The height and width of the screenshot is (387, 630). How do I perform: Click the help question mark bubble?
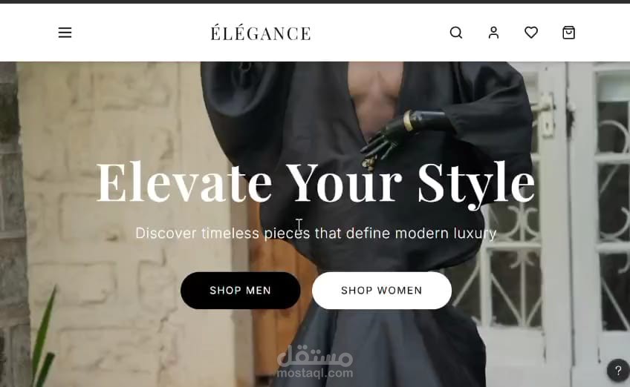tap(618, 370)
